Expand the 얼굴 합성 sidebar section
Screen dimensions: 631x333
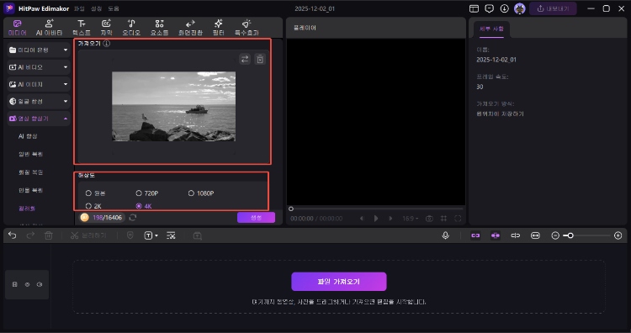coord(39,102)
